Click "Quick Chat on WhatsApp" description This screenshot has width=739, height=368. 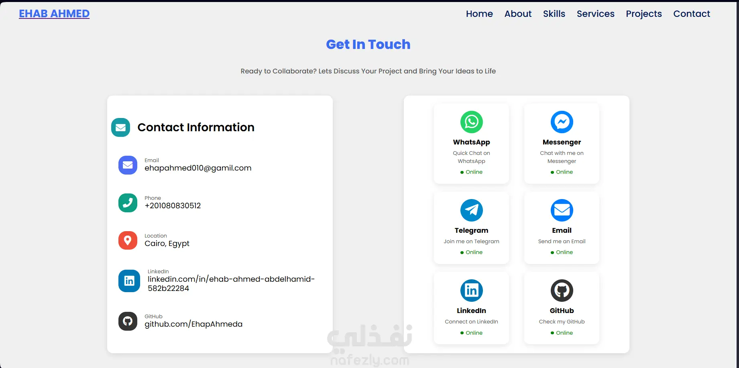472,157
